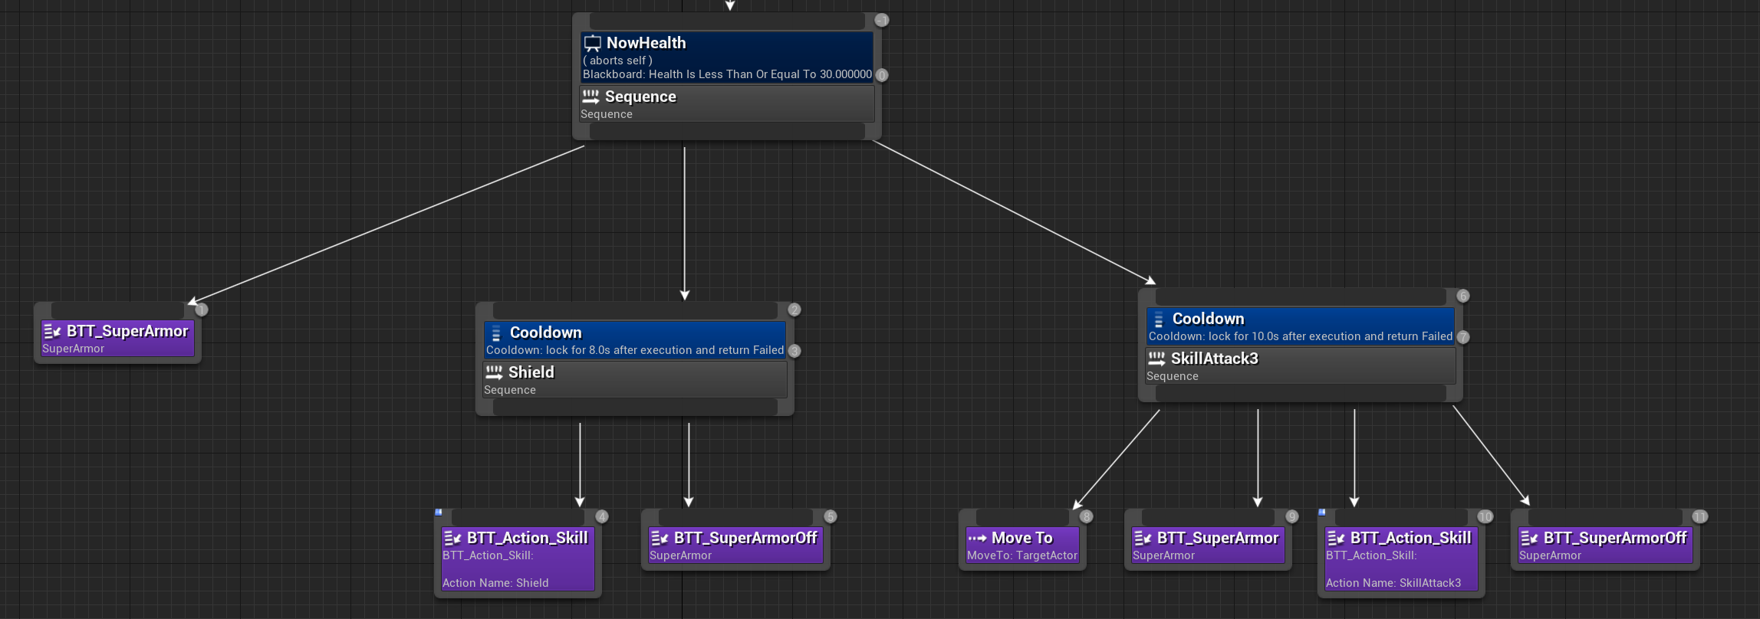The width and height of the screenshot is (1760, 619).
Task: Click the task icon on BTT_SuperArmor node 9
Action: coord(1143,539)
